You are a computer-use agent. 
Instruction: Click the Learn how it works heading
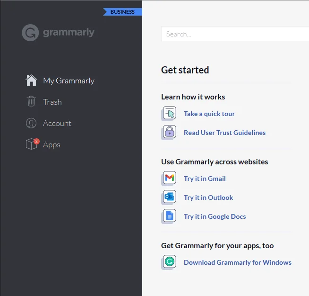[x=193, y=97]
